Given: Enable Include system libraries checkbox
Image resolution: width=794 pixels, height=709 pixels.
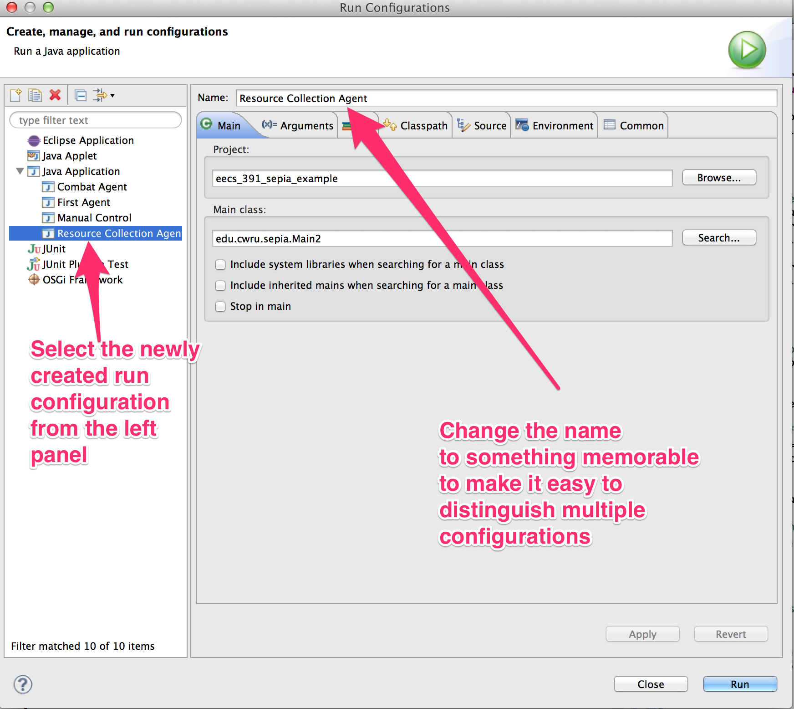Looking at the screenshot, I should click(x=220, y=265).
